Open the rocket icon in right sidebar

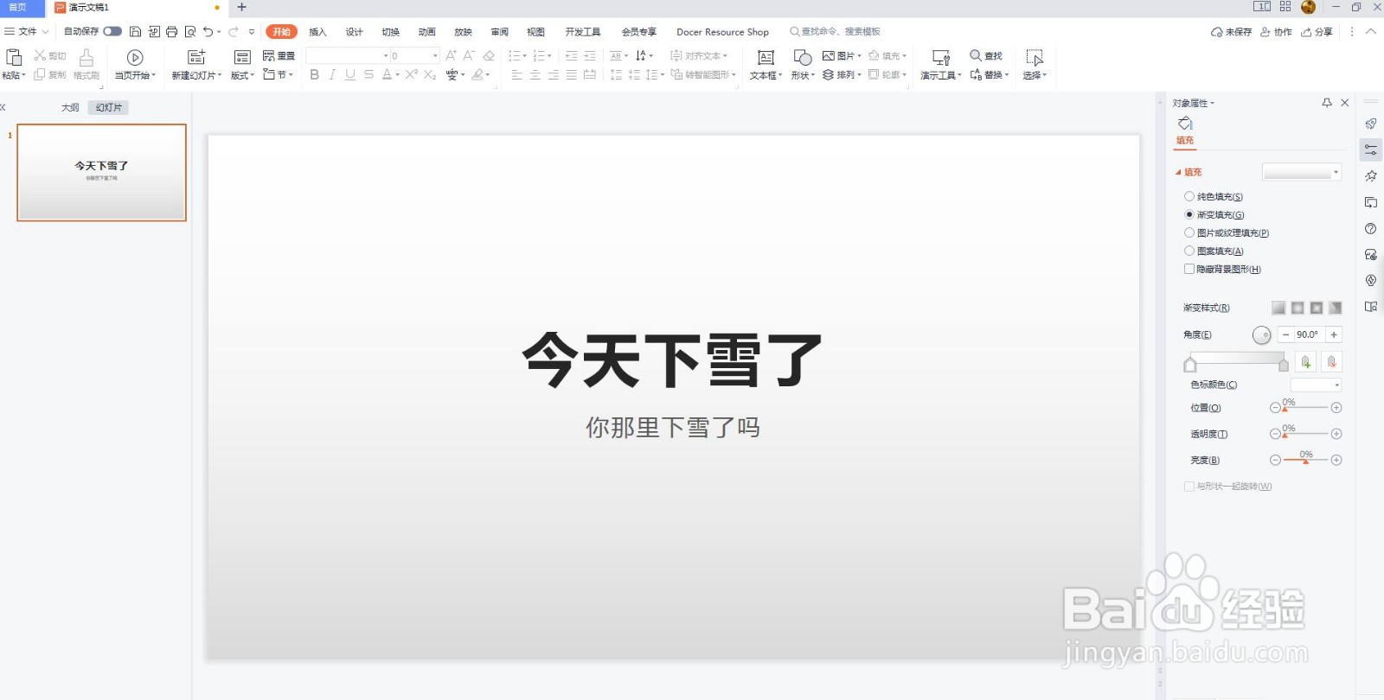coord(1371,124)
